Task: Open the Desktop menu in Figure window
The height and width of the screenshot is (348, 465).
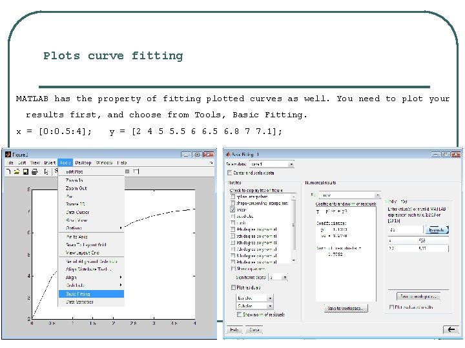Action: click(83, 162)
